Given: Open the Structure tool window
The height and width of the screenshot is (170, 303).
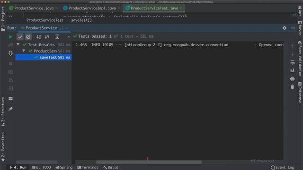Looking at the screenshot, I should tap(3, 112).
